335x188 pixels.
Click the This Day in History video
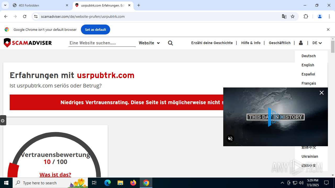276,117
